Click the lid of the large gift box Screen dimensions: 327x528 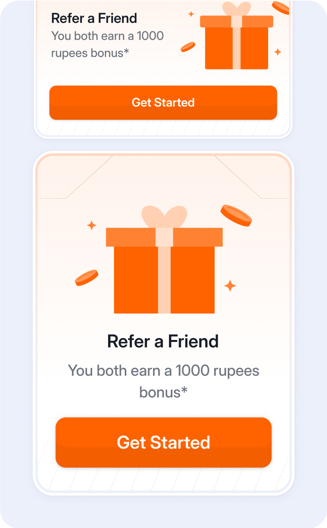pyautogui.click(x=164, y=237)
